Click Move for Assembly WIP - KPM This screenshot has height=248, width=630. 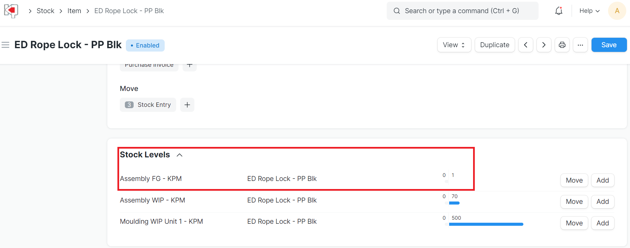click(x=574, y=201)
